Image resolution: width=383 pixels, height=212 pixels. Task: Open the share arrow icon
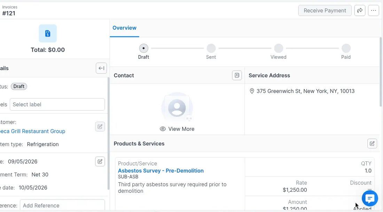[x=360, y=10]
